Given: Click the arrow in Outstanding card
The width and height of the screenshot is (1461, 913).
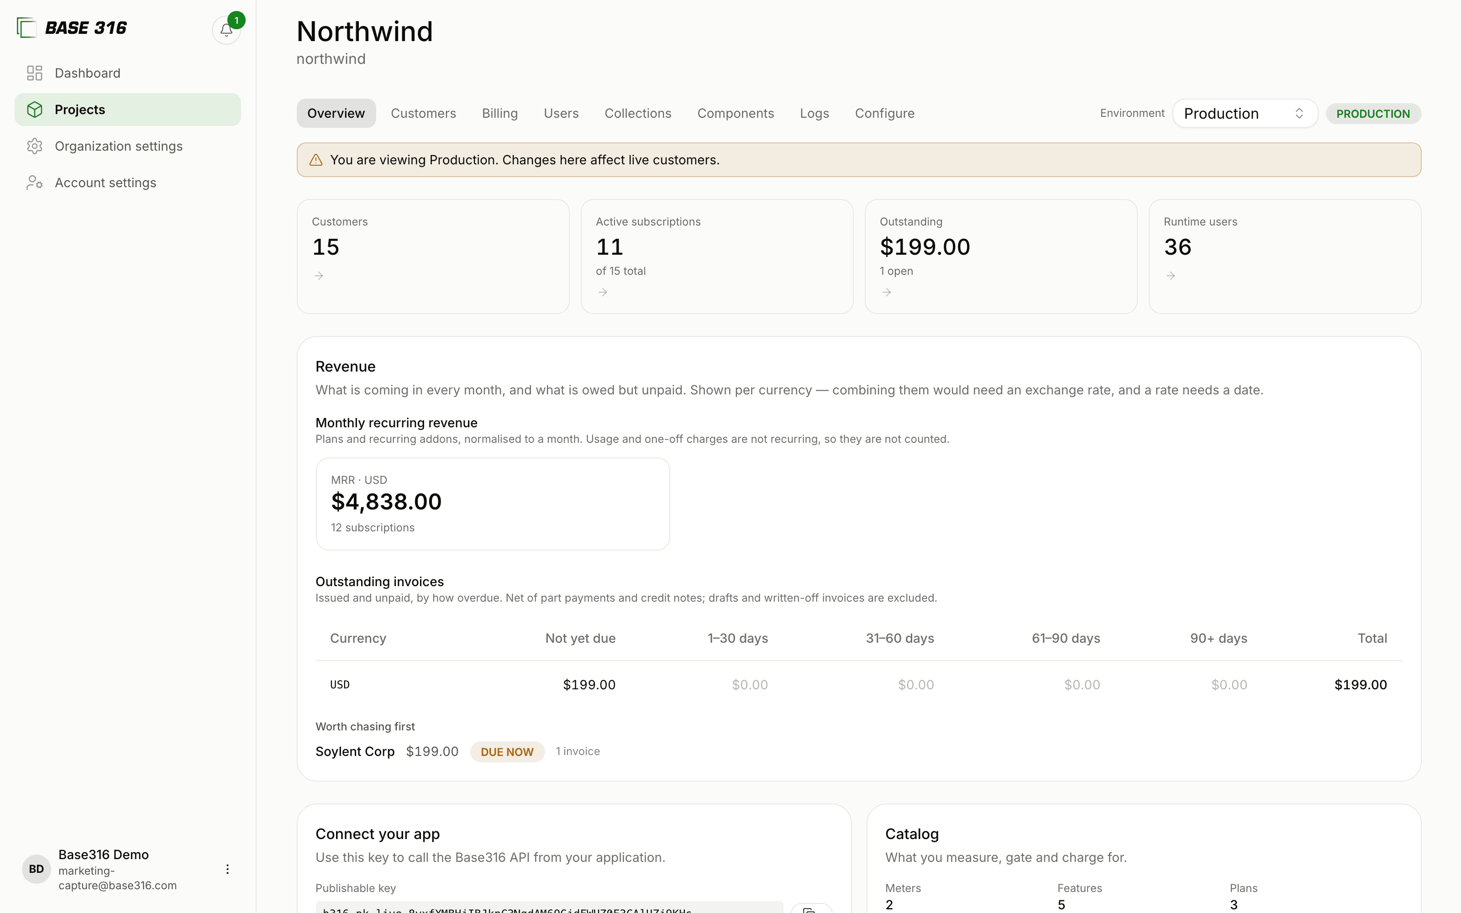Looking at the screenshot, I should pos(886,292).
